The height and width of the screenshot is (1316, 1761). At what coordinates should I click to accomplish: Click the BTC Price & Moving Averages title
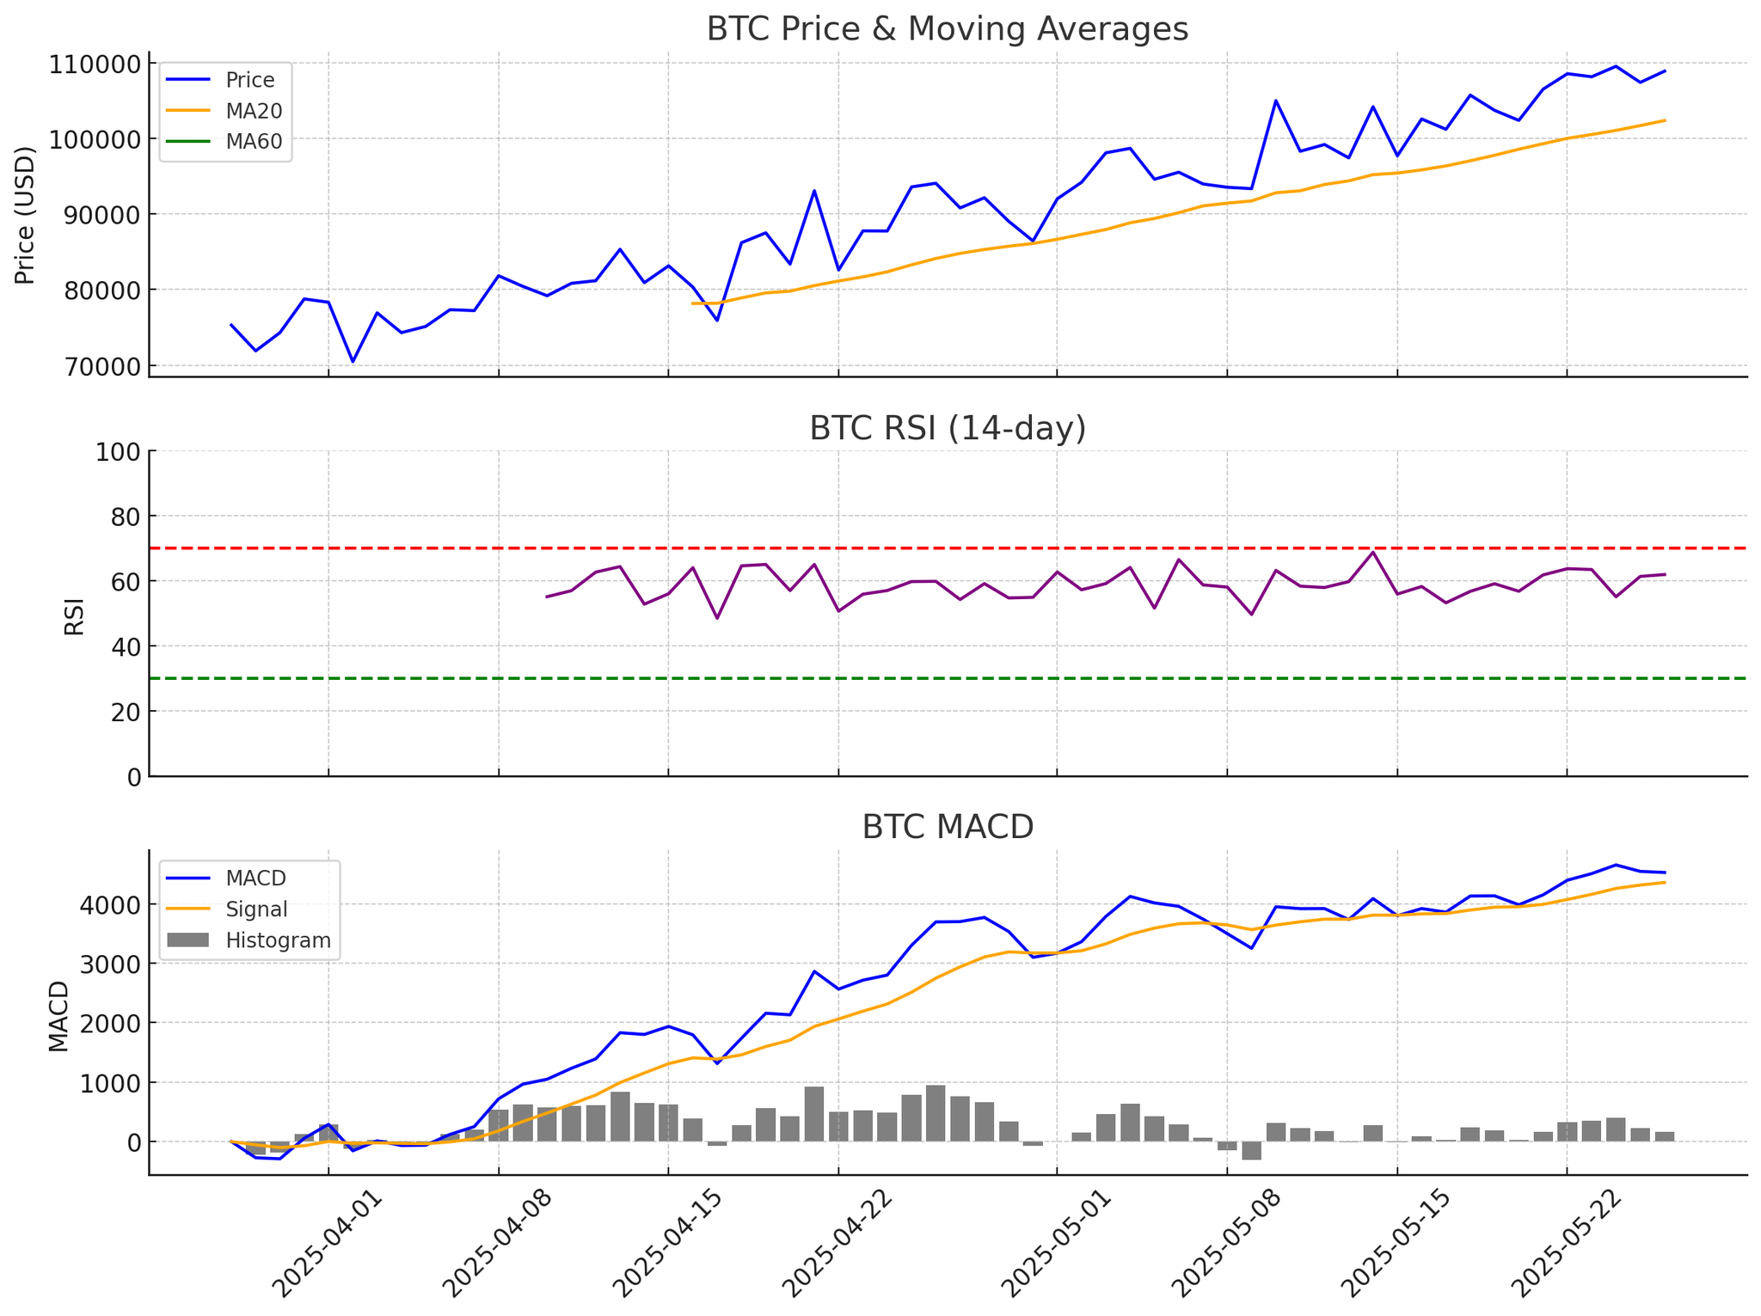click(x=947, y=29)
